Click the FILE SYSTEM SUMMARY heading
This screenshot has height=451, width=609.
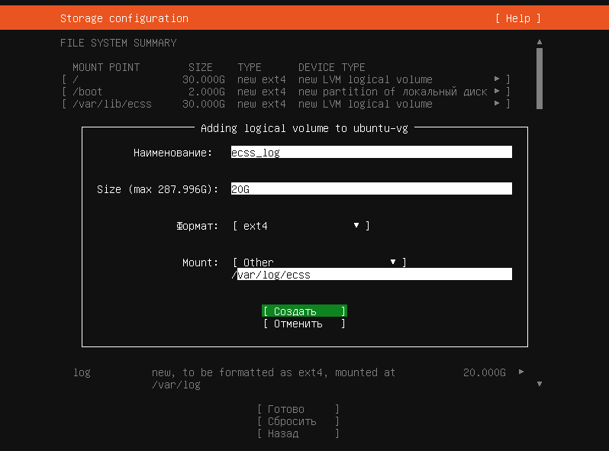coord(118,43)
